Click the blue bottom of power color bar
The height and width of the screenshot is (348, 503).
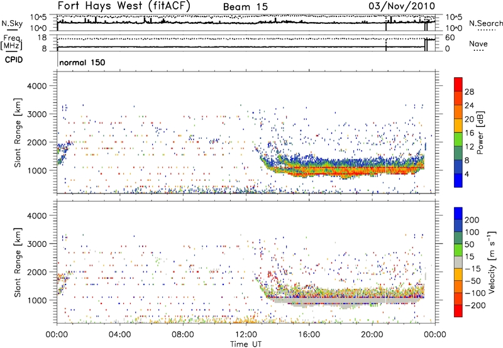pyautogui.click(x=458, y=180)
